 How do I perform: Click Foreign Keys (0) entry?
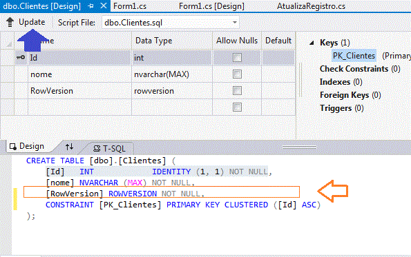pyautogui.click(x=350, y=95)
